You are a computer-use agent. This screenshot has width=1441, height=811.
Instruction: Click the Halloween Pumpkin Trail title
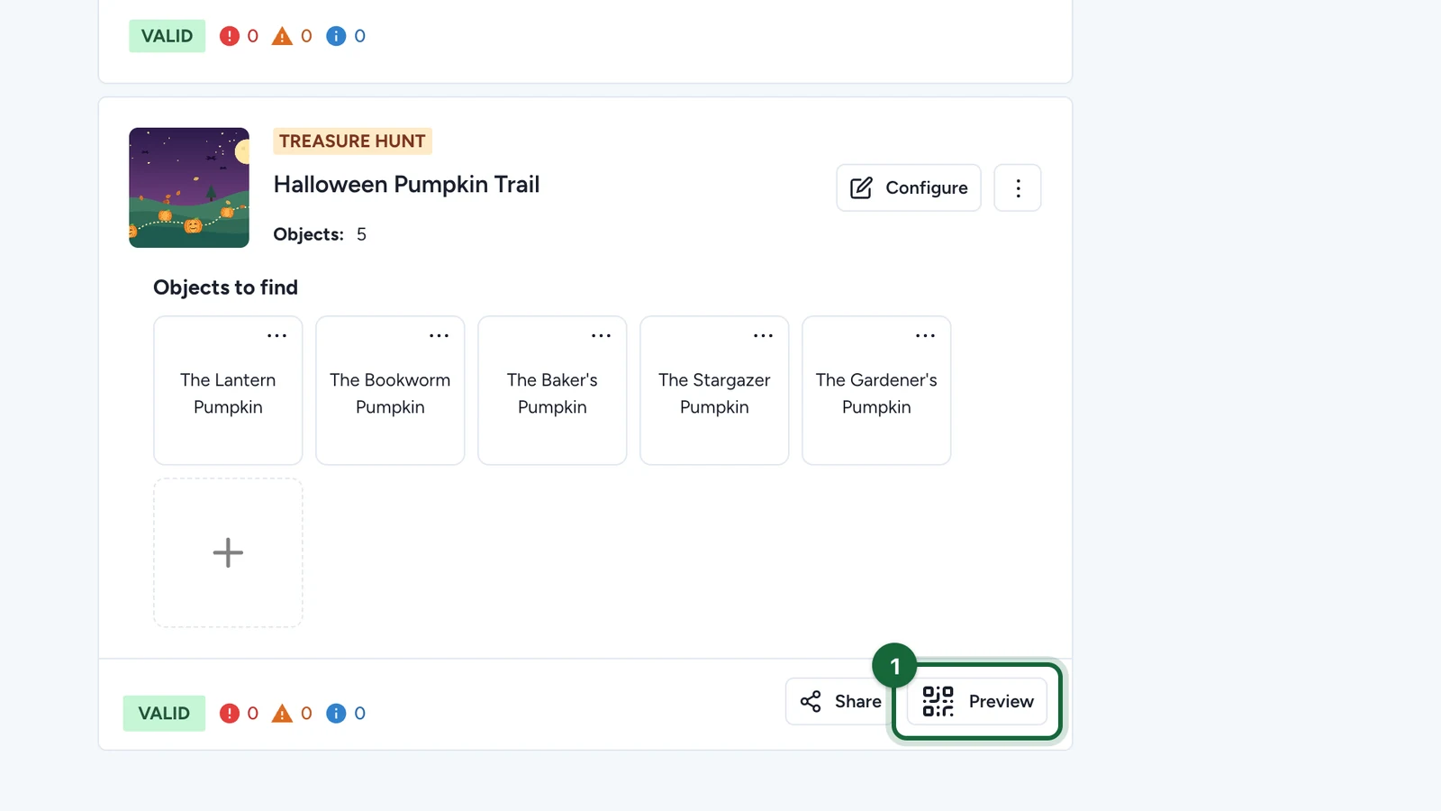point(406,185)
